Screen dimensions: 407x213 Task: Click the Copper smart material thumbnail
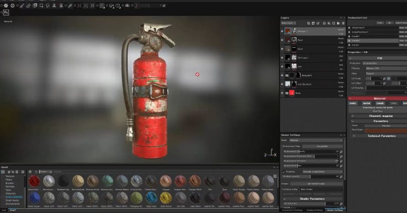pos(166,181)
